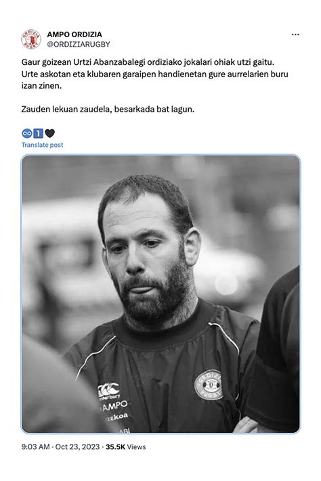
Task: Click the AMPO ORDIZIA display name
Action: pos(74,35)
